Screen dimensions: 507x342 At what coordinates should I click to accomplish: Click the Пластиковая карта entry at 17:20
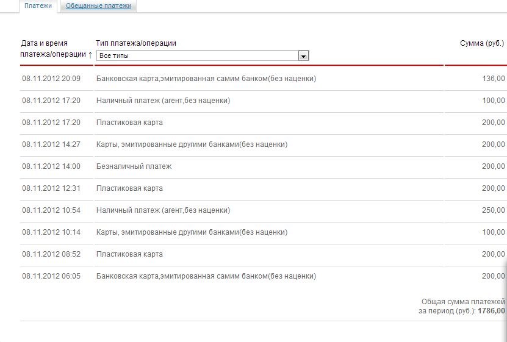[x=129, y=123]
